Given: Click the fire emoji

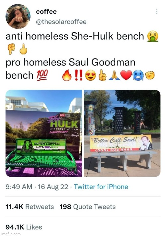Looking at the screenshot, I should 67,75.
